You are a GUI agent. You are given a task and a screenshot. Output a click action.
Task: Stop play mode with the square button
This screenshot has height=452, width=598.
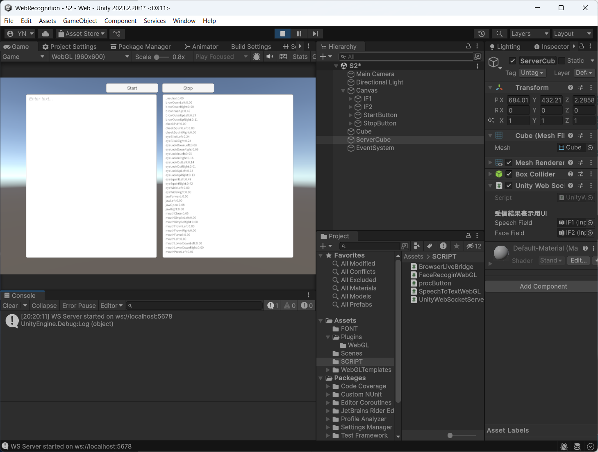(282, 34)
